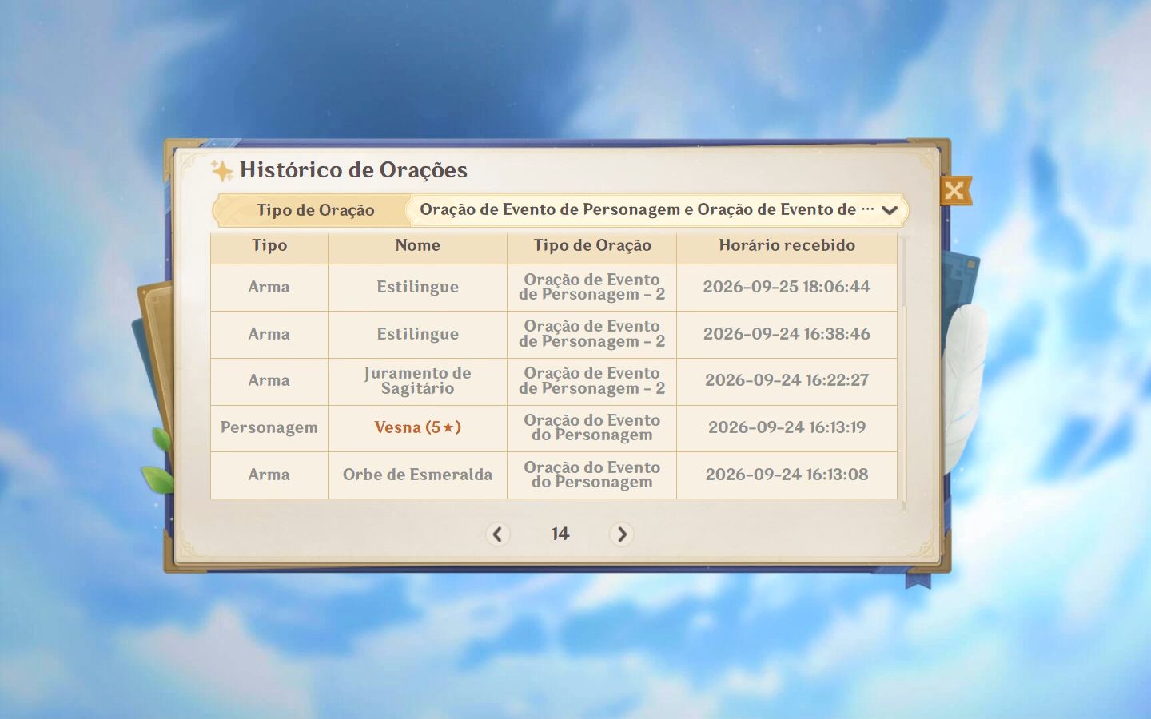Go to the next history page

point(622,534)
